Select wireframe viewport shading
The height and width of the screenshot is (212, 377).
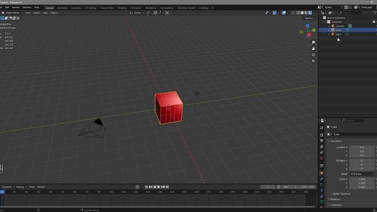[298, 13]
